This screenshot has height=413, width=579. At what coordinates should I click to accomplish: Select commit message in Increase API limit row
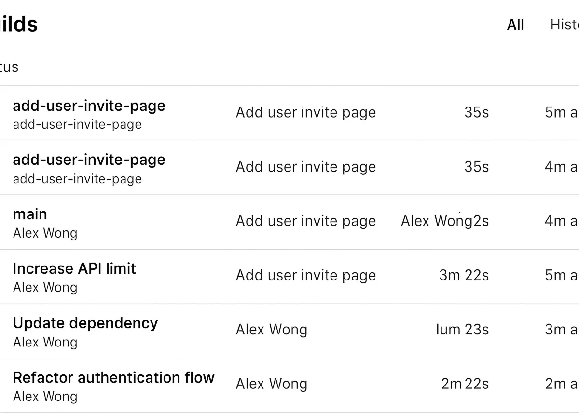[305, 276]
